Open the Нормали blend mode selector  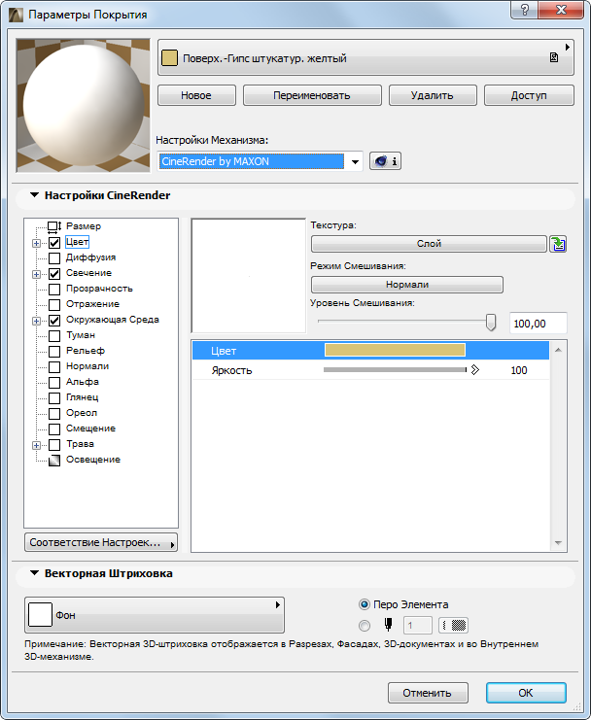coord(407,285)
